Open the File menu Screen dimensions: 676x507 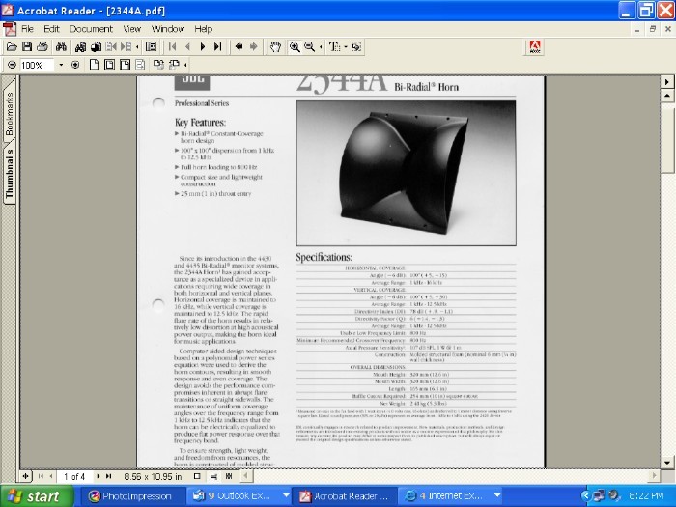click(x=27, y=29)
